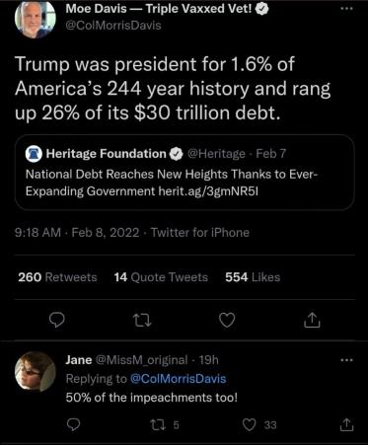This screenshot has width=368, height=445.
Task: Open the @ColMorrisDavis mention link
Action: [x=179, y=379]
